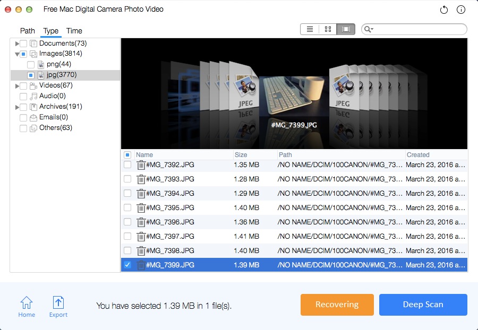The image size is (478, 330).
Task: Click the Images category icon
Action: pos(33,54)
